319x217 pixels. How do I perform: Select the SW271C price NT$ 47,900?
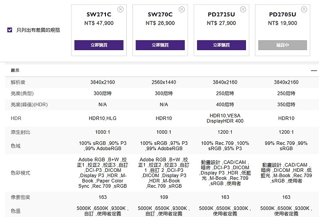(99, 23)
